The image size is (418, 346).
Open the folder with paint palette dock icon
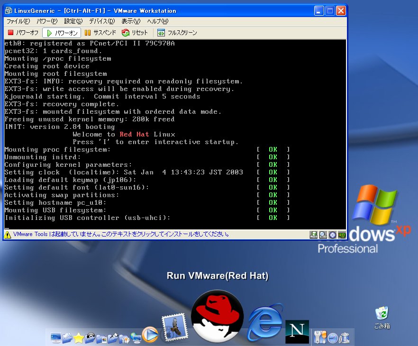click(124, 338)
